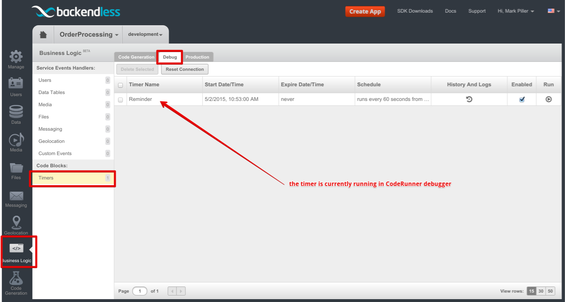The image size is (565, 302).
Task: Click the Reset Connection button
Action: pos(185,69)
